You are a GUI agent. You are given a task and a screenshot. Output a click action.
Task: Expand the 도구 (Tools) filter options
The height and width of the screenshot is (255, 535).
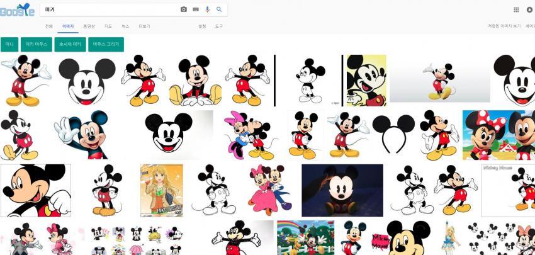click(x=219, y=26)
